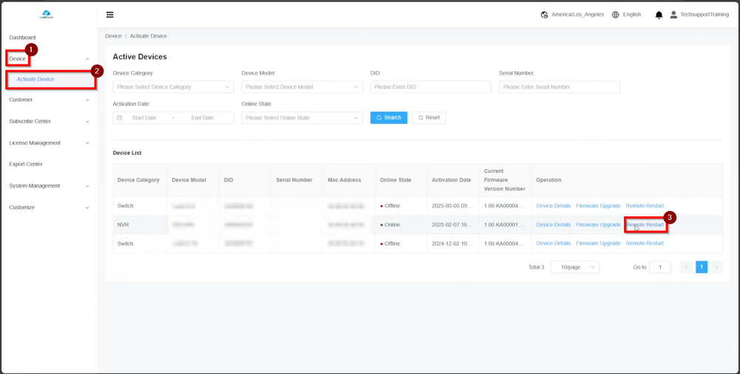Open the Techsupport Training user profile

point(698,15)
